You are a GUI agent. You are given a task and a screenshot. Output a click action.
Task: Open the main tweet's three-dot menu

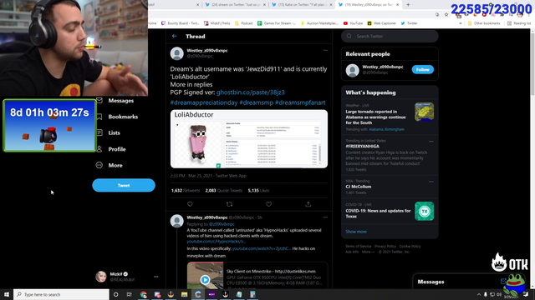pyautogui.click(x=325, y=50)
